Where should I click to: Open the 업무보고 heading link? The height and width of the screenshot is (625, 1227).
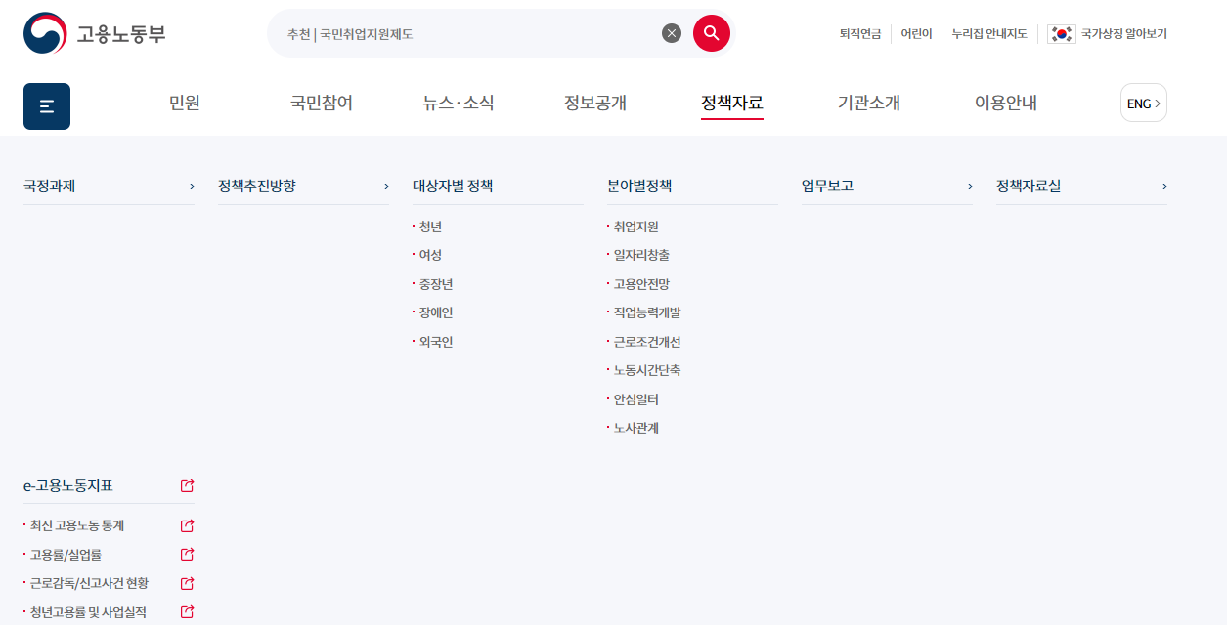pyautogui.click(x=827, y=186)
